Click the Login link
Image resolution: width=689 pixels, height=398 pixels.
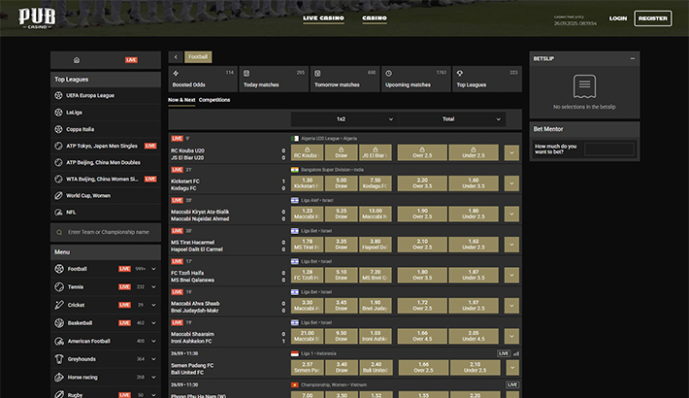(x=617, y=18)
